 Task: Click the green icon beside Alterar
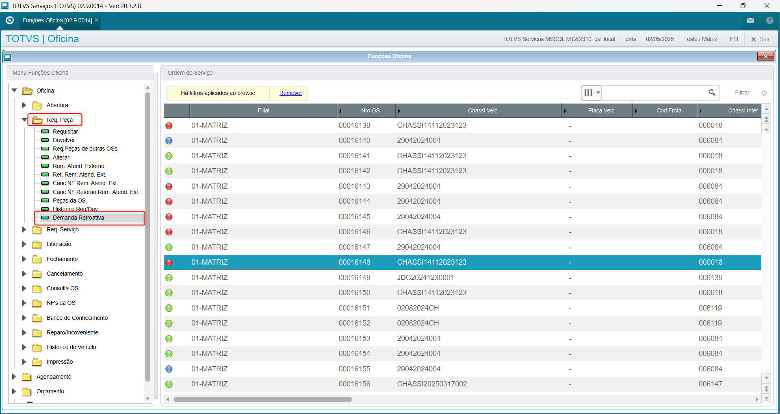click(45, 157)
